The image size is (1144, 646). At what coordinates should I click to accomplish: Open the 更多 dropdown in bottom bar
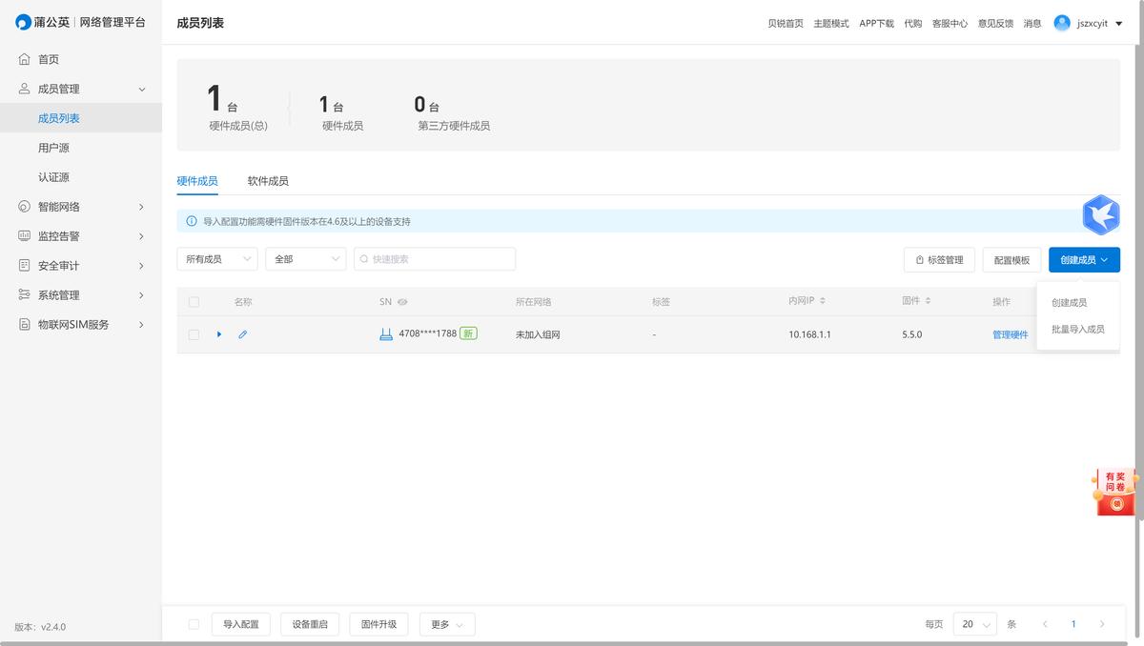pos(447,624)
